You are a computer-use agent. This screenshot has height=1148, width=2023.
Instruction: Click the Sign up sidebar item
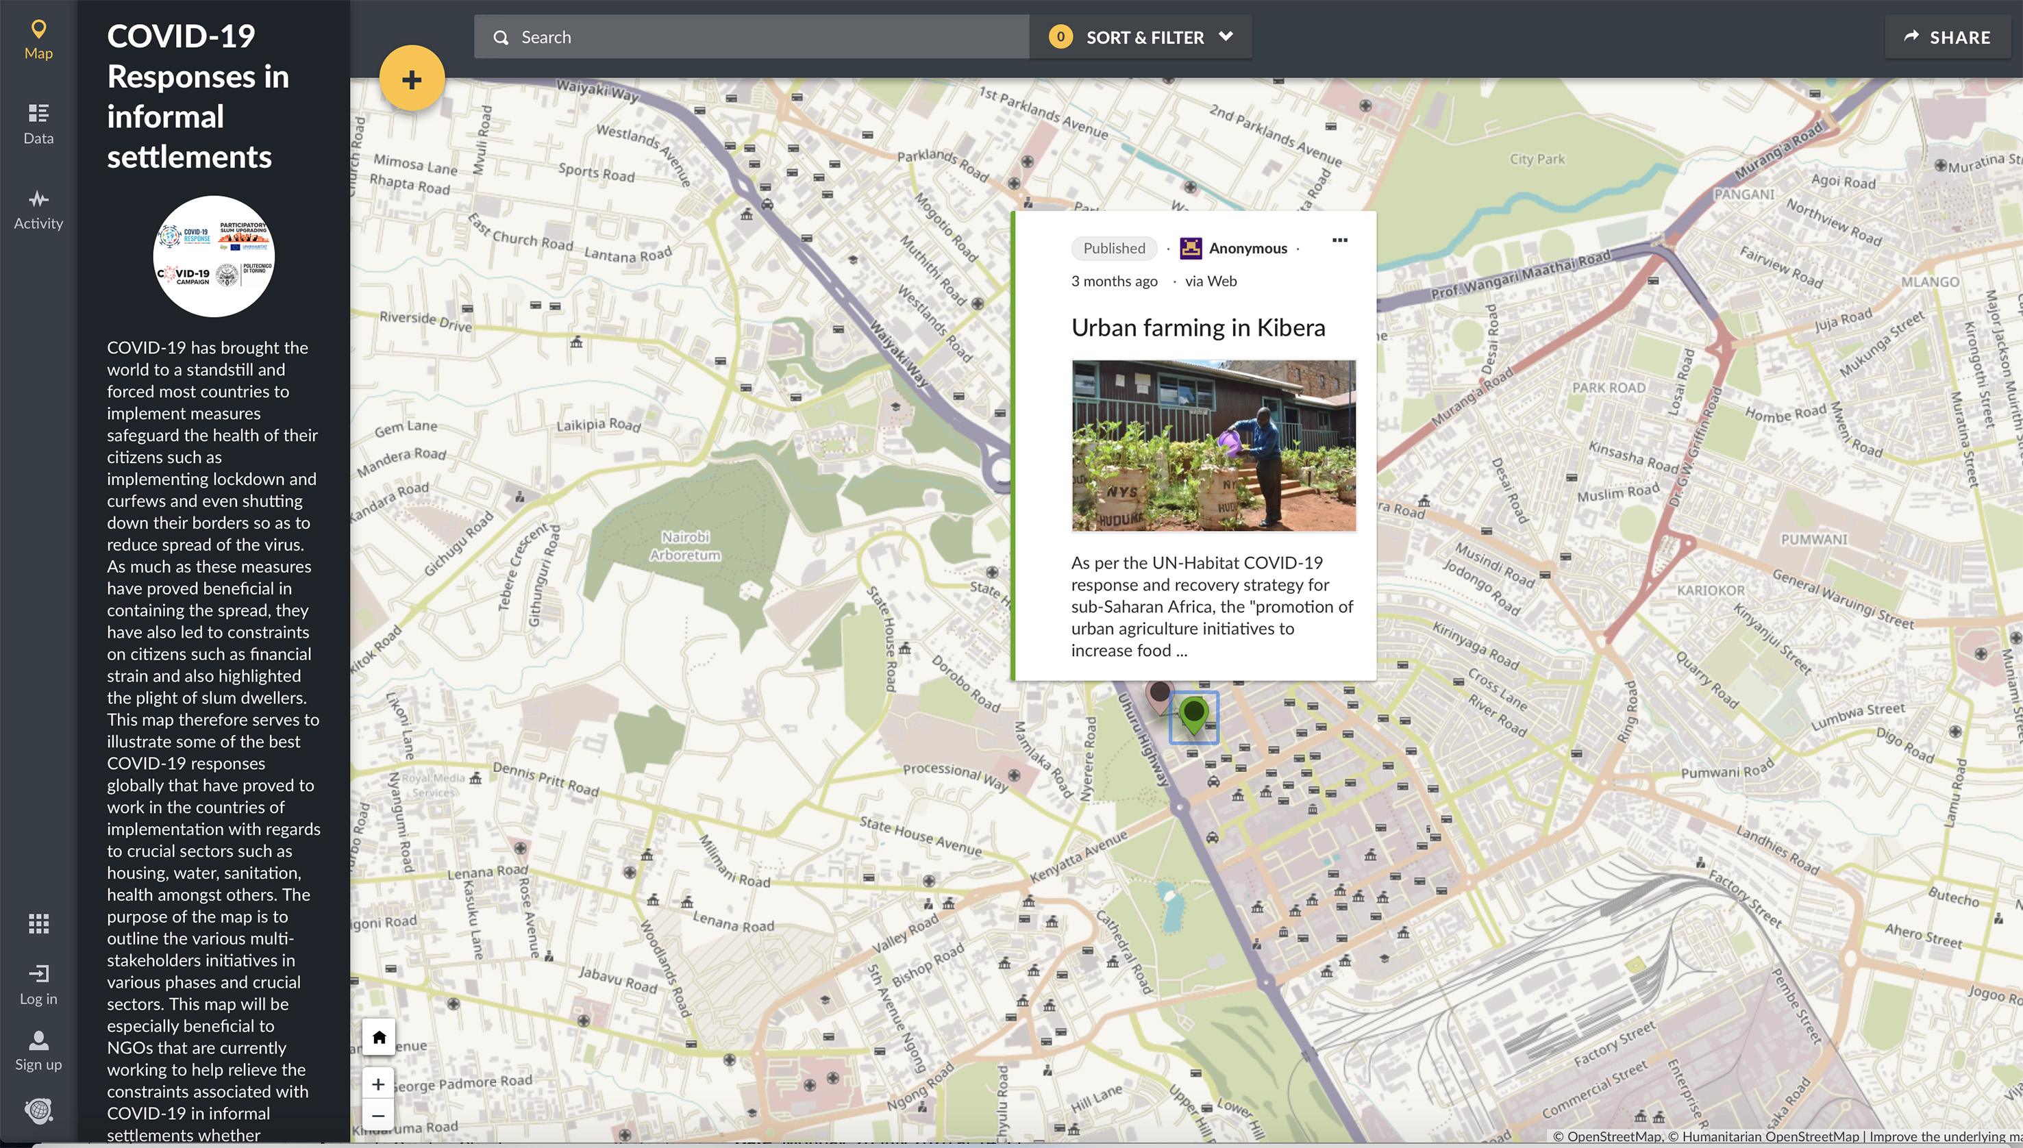point(38,1051)
